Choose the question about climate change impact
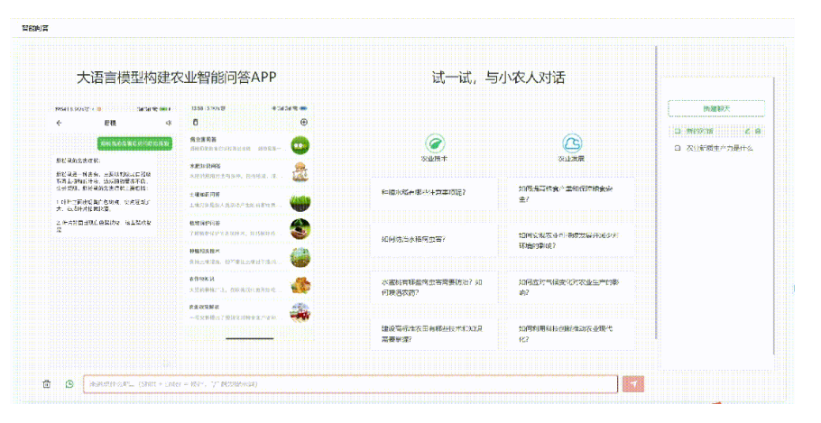 pos(570,287)
